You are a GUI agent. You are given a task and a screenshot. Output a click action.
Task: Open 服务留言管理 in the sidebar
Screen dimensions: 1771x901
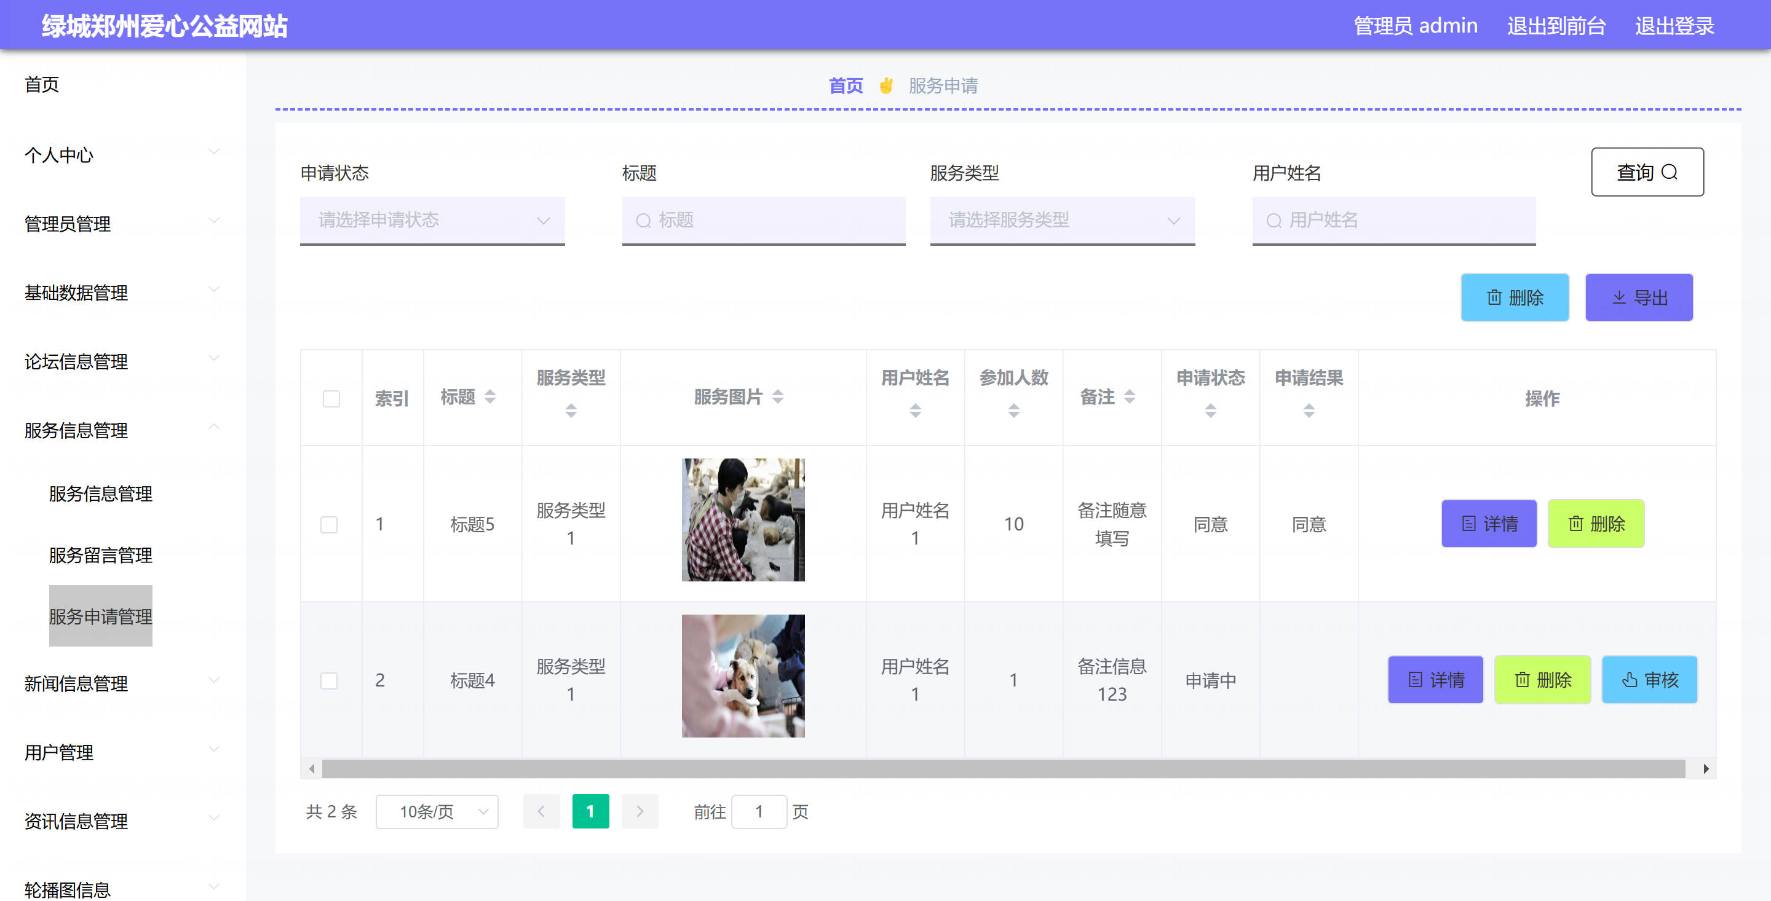coord(100,554)
